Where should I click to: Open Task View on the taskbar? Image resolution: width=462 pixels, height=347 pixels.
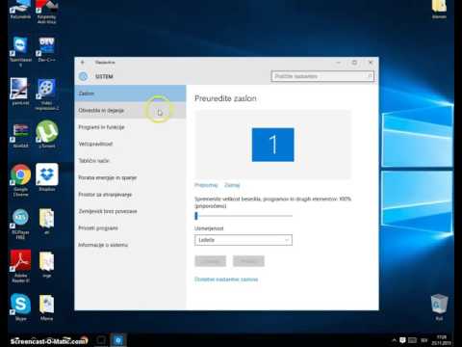101,340
